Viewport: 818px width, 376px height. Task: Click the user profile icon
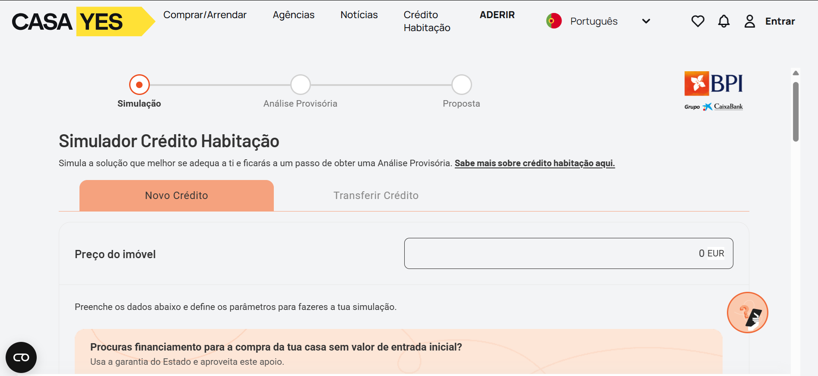coord(750,21)
